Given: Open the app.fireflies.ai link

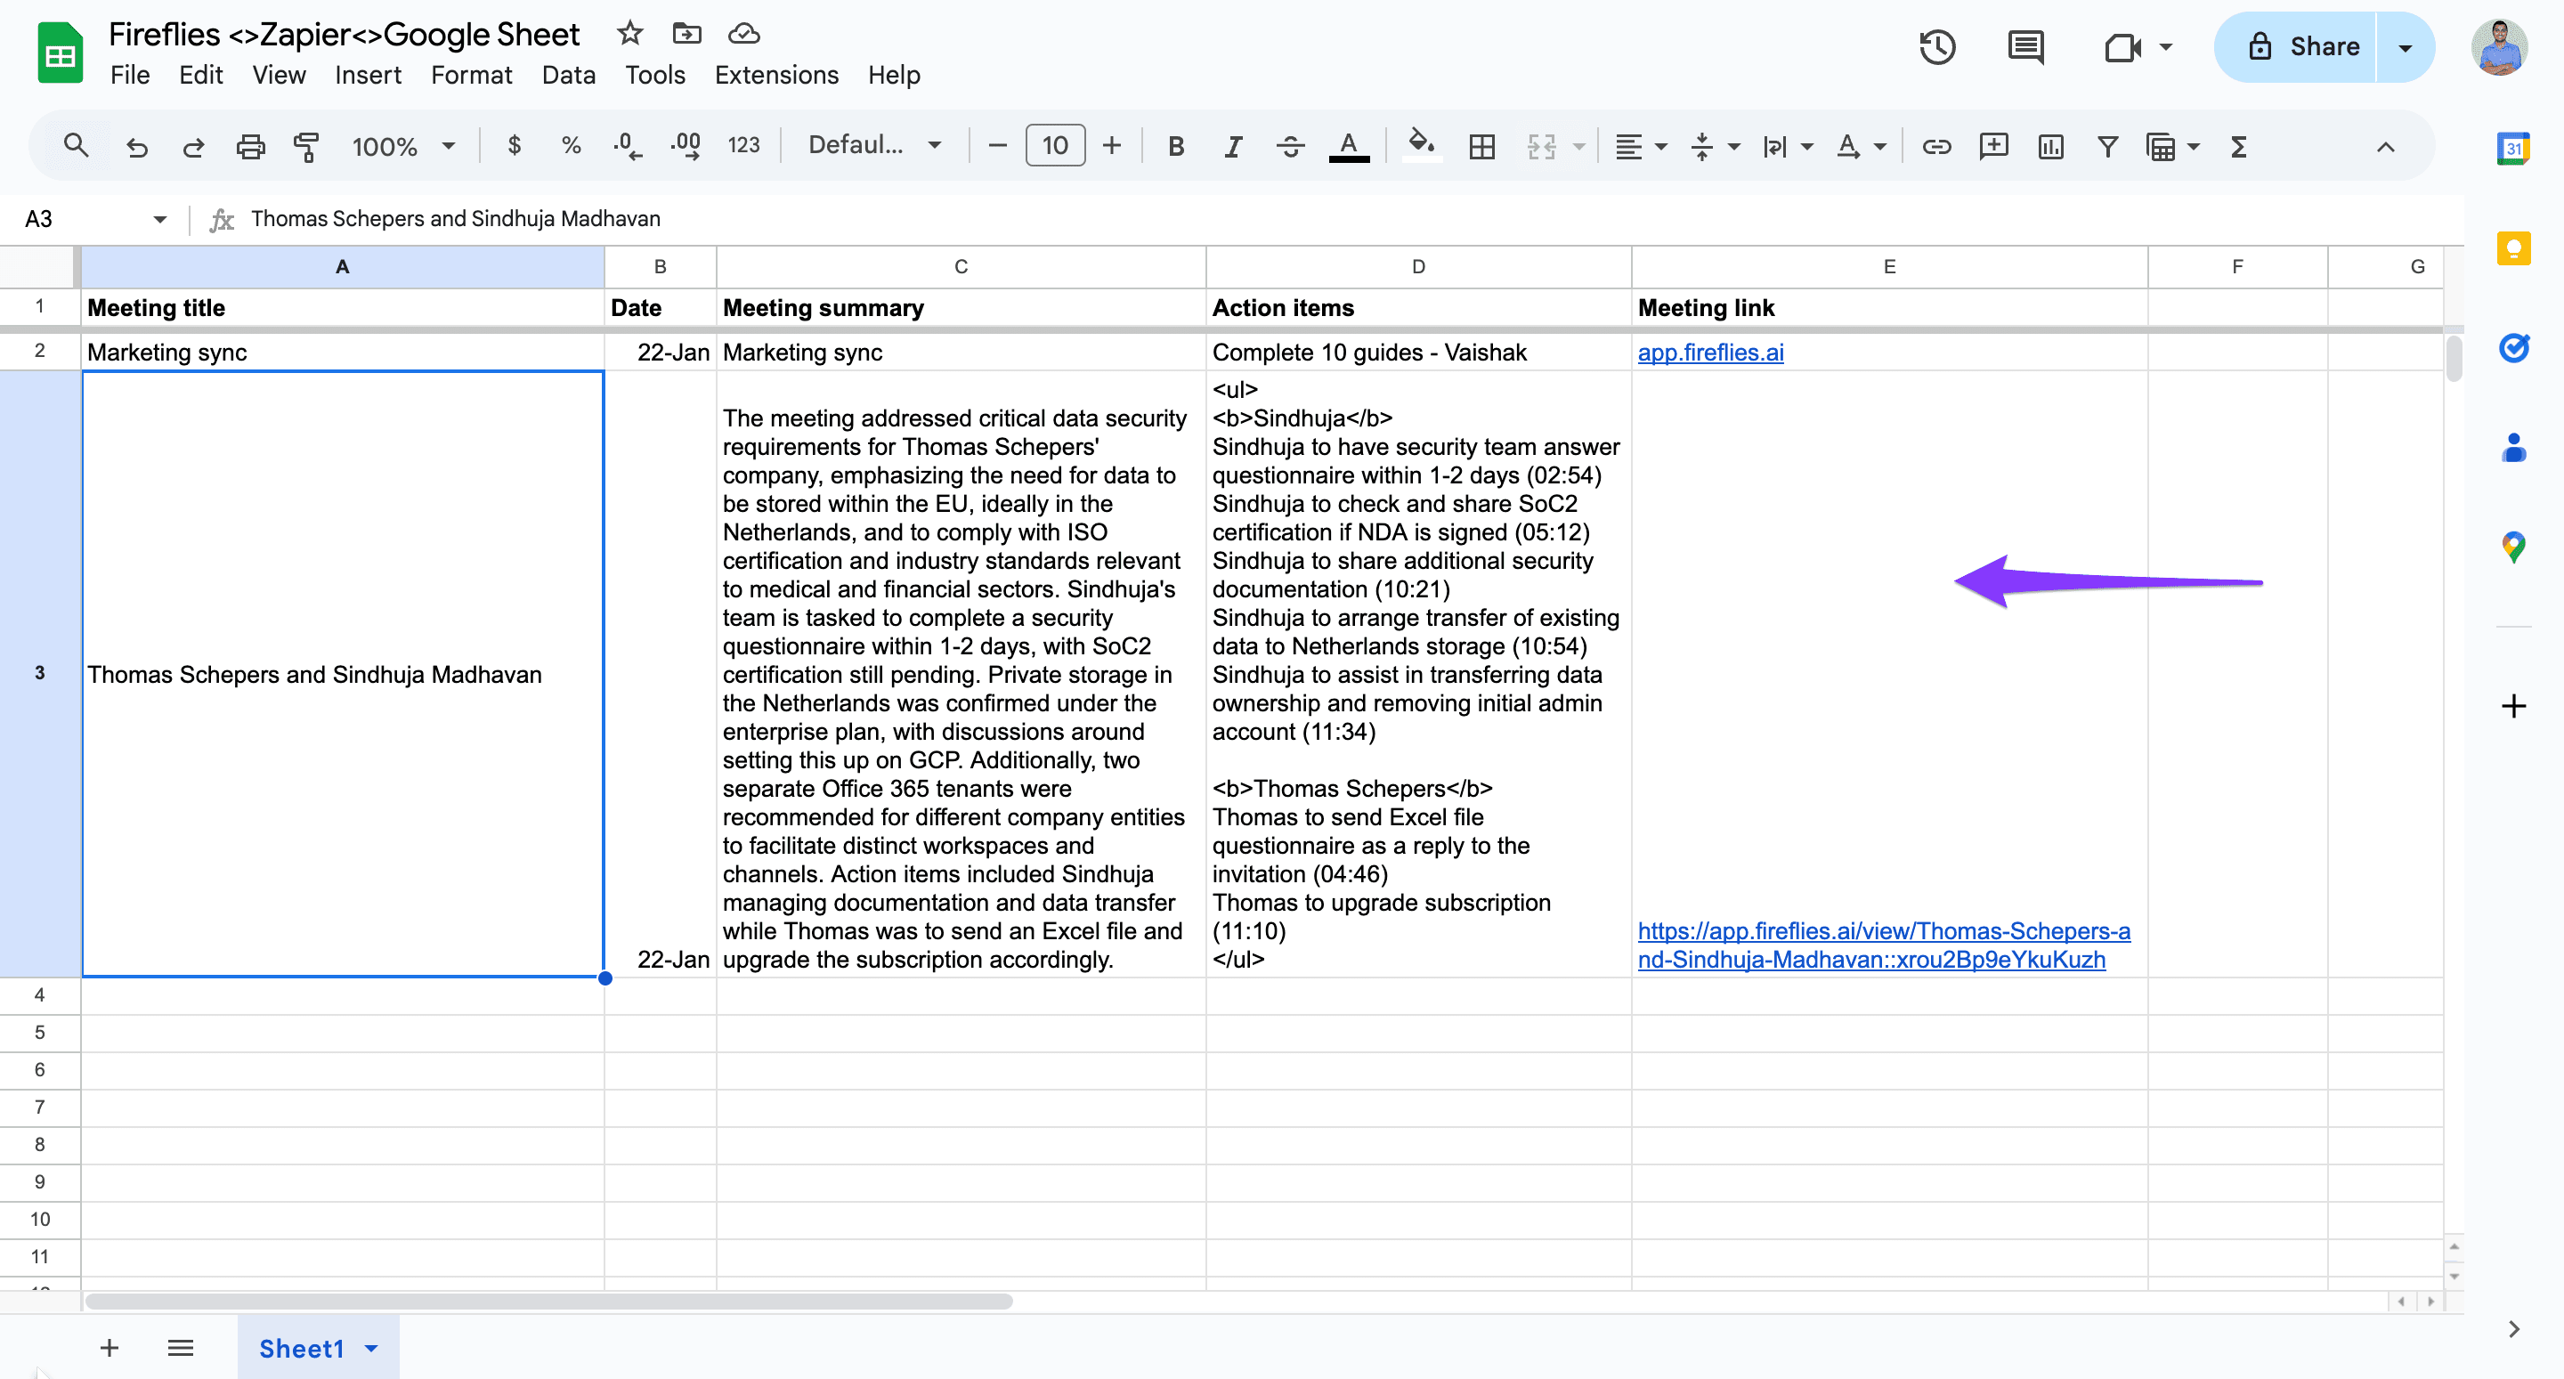Looking at the screenshot, I should click(x=1710, y=352).
